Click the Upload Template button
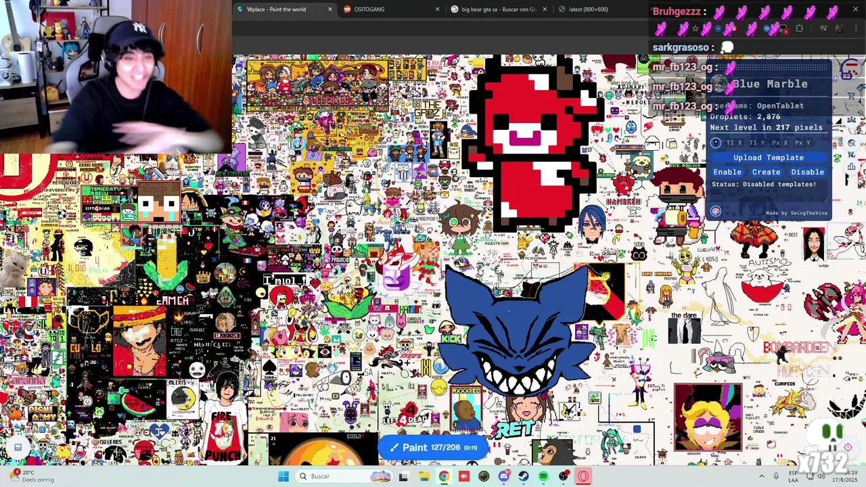866x487 pixels. tap(769, 158)
